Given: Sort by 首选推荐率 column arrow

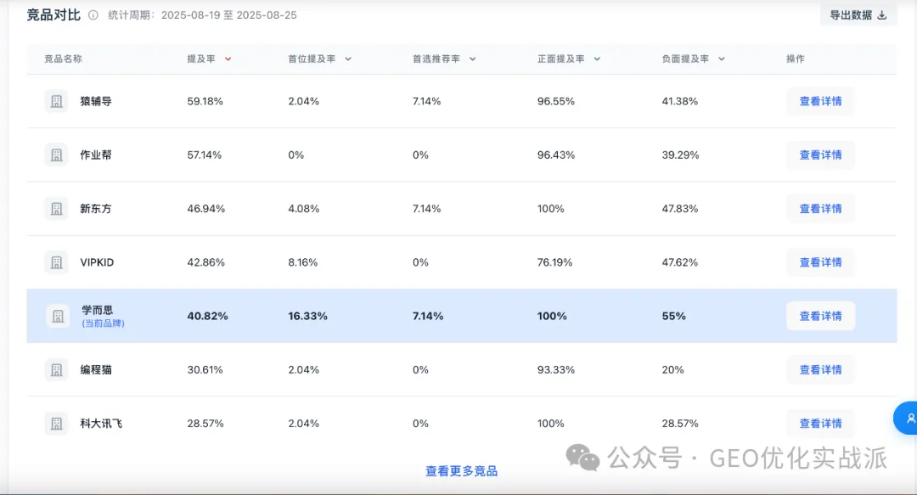Looking at the screenshot, I should coord(473,59).
